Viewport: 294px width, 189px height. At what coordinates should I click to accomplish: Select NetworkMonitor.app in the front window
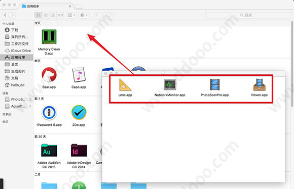click(x=170, y=85)
